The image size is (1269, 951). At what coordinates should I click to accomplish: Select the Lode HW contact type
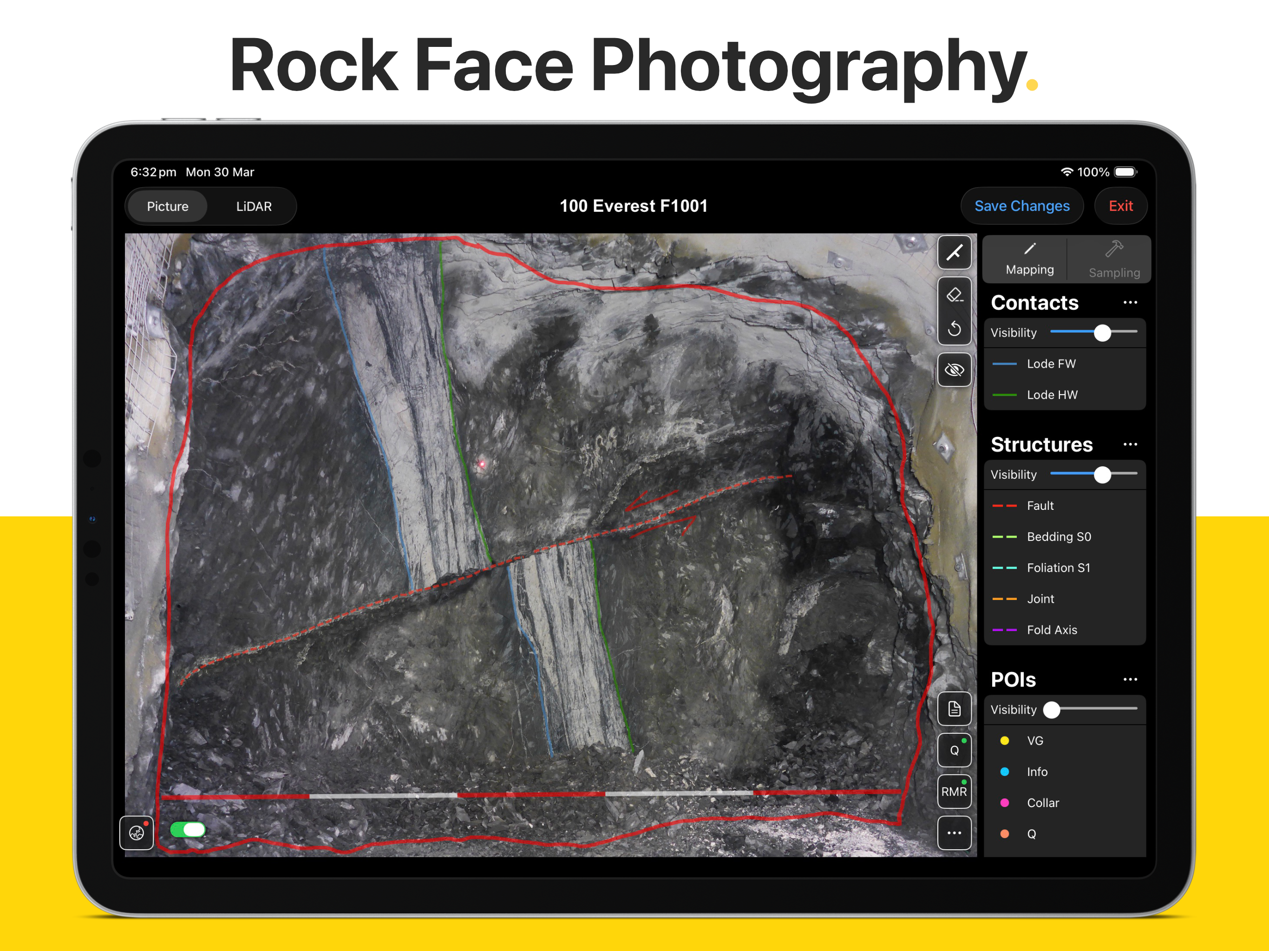(1065, 395)
